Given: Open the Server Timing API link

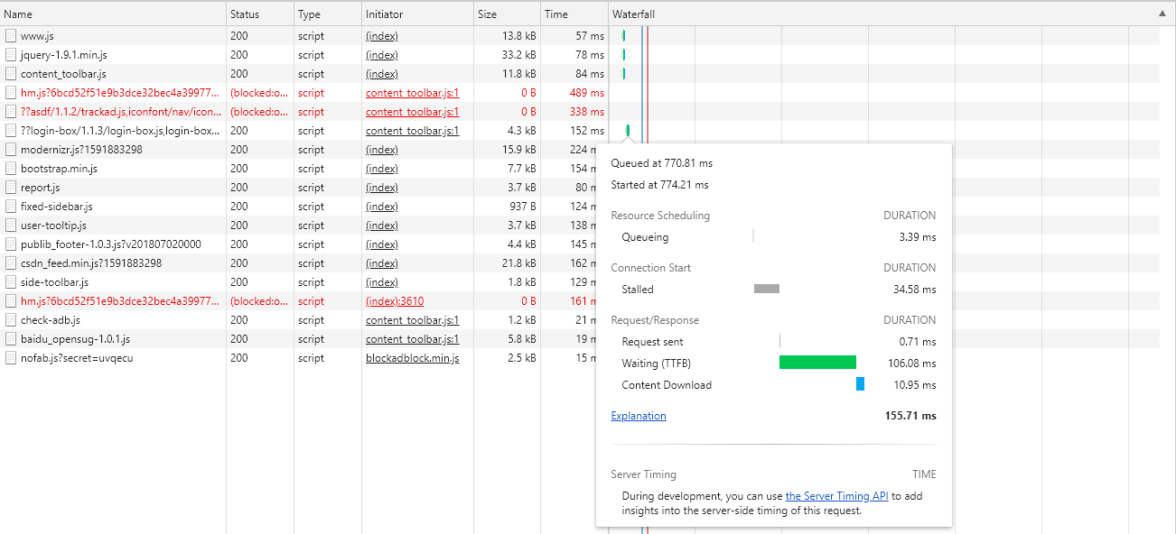Looking at the screenshot, I should tap(837, 496).
